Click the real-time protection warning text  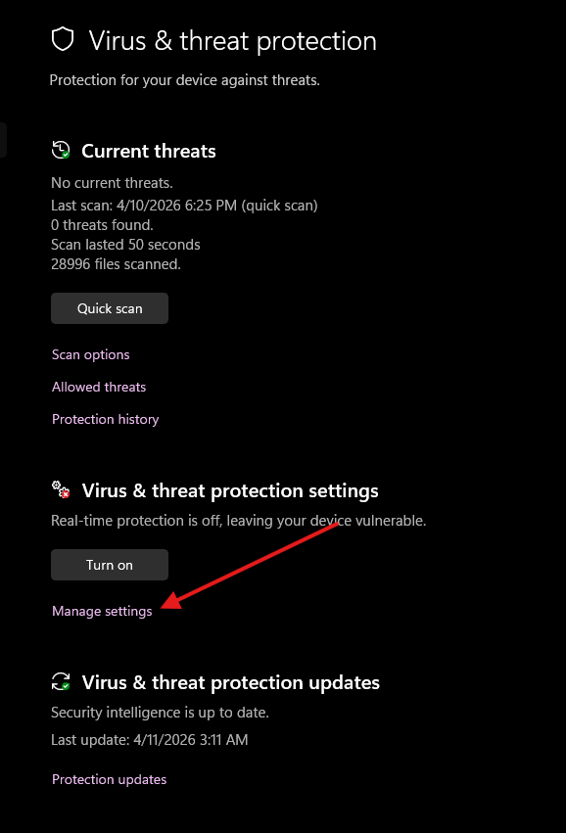coord(238,520)
